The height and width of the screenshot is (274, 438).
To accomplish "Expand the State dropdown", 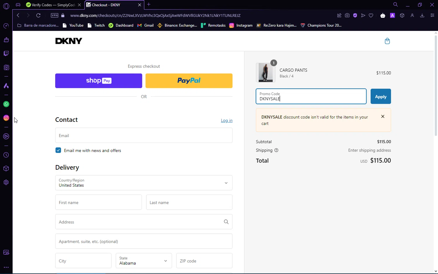I will click(x=144, y=261).
